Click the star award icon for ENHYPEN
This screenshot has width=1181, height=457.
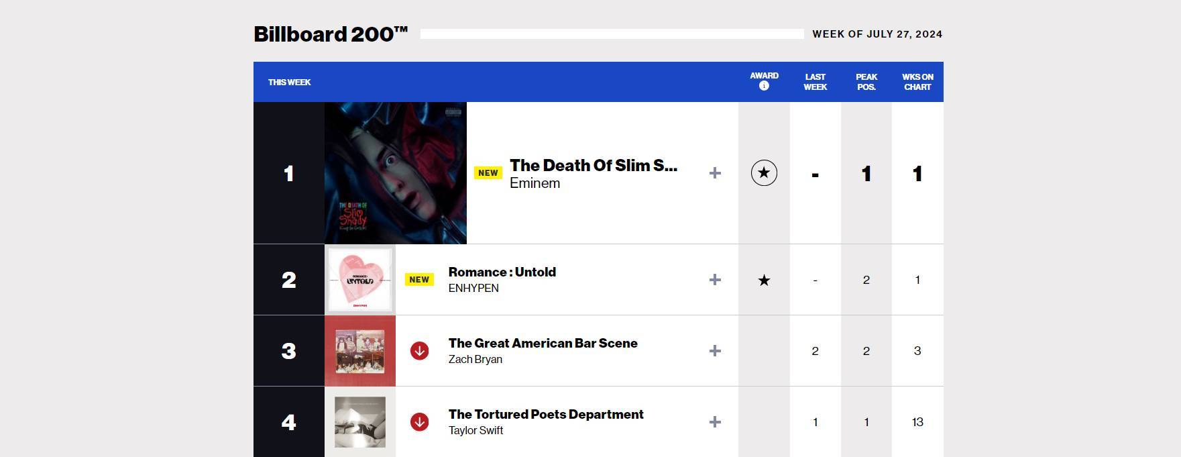(x=764, y=281)
